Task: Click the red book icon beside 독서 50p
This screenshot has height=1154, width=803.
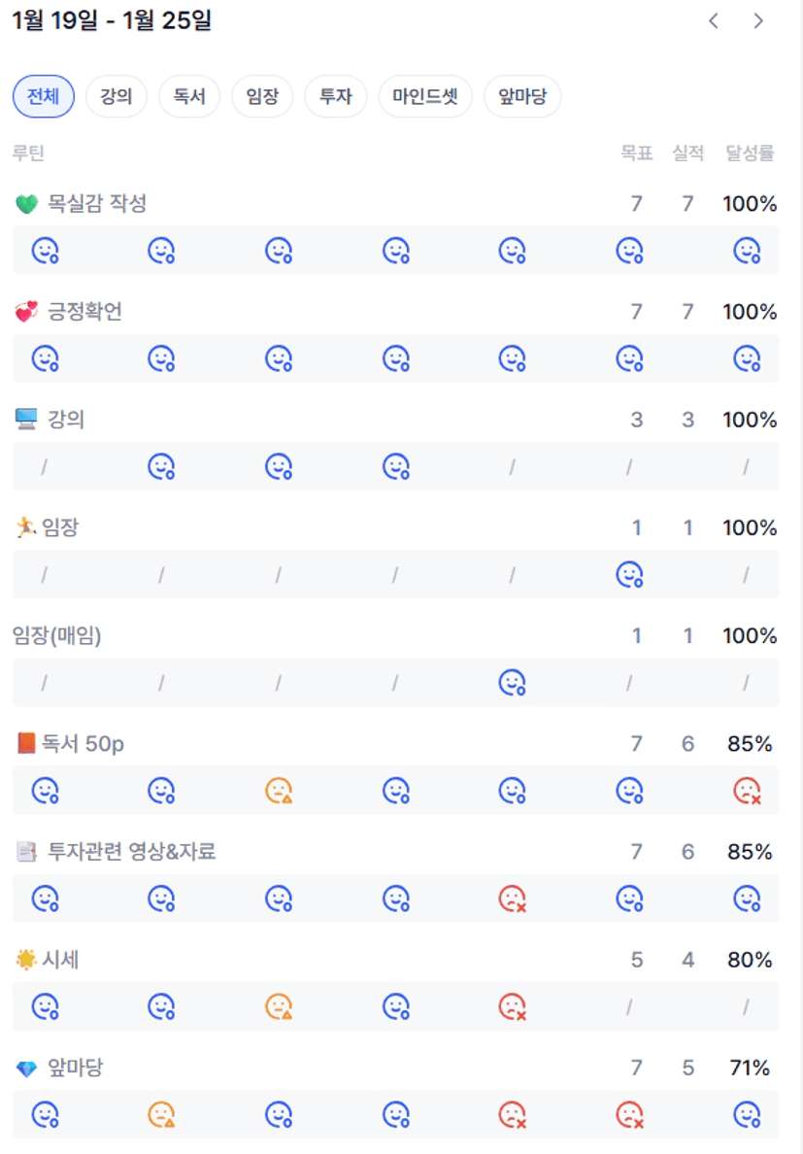Action: 26,744
